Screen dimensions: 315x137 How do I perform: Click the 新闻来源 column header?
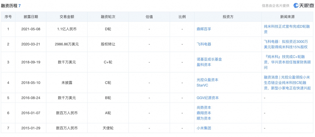click(287, 17)
